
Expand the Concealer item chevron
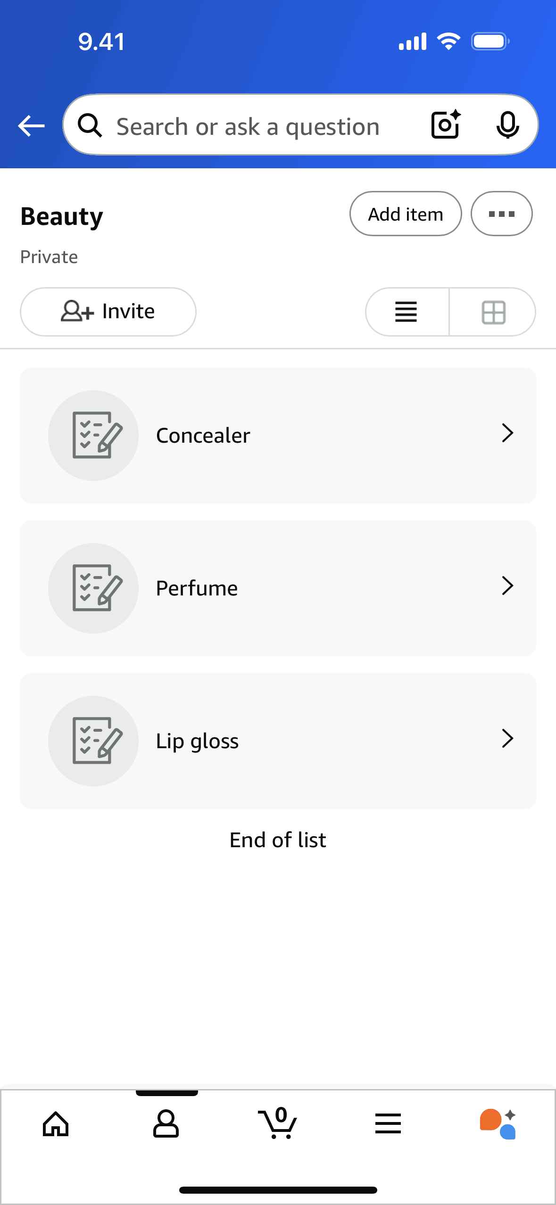(507, 433)
